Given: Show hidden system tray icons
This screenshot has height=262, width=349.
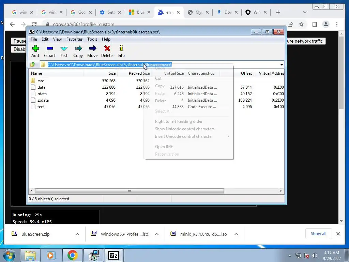Looking at the screenshot, I should [290, 256].
